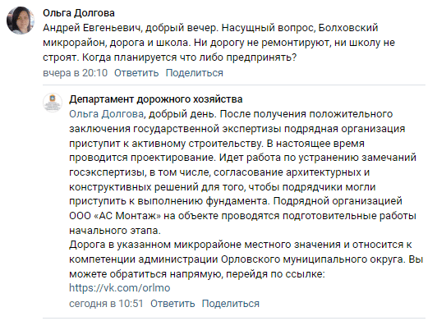
Task: Open the Департамент дорожного хозяйства author name
Action: pyautogui.click(x=156, y=99)
